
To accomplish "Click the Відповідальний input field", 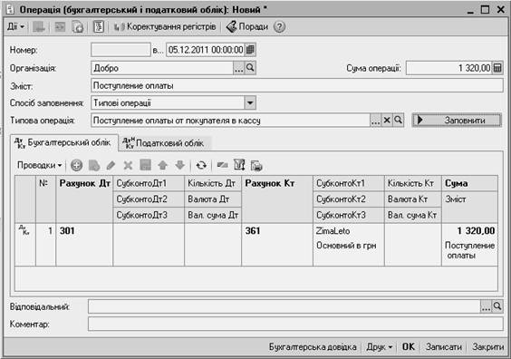I will pyautogui.click(x=284, y=306).
